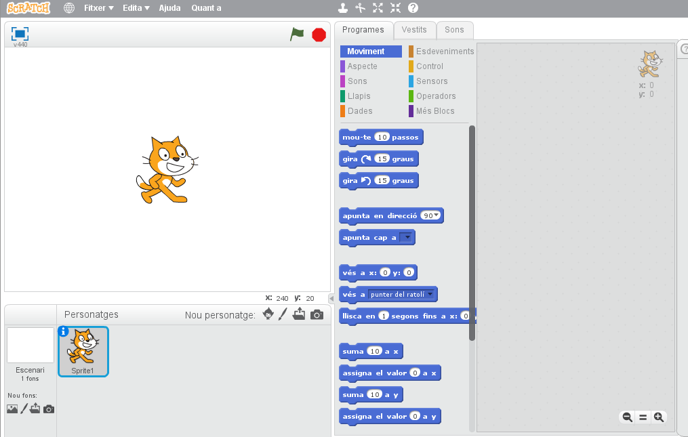
Task: Click the cat sprite on the stage
Action: pos(167,170)
